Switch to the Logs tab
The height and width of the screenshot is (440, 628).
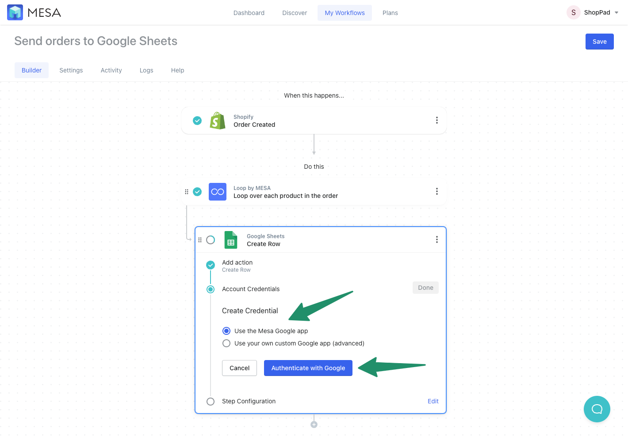tap(146, 70)
